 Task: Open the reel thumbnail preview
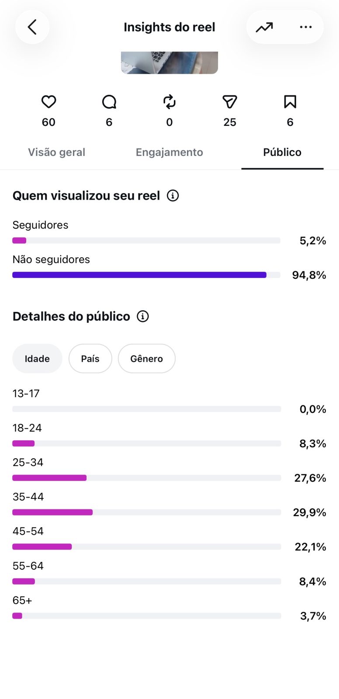click(x=169, y=62)
